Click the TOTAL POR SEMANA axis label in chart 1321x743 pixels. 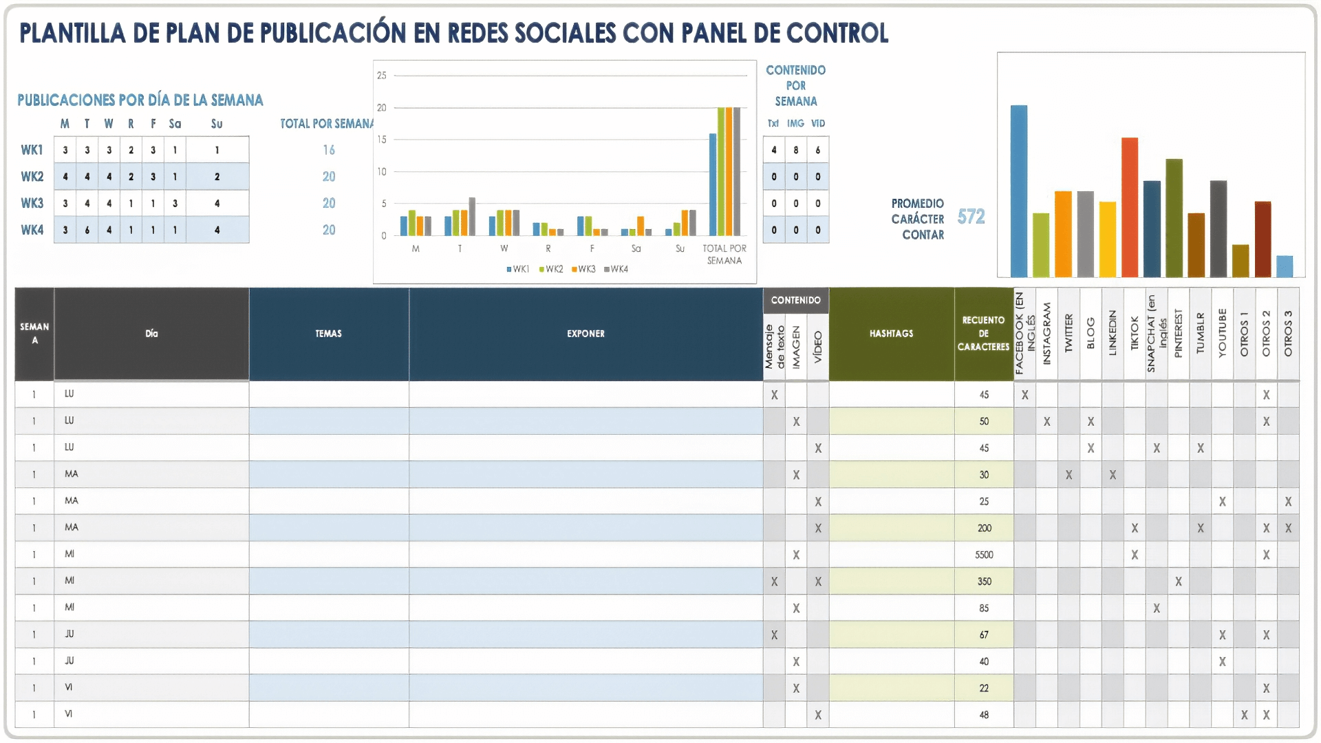[x=724, y=255]
